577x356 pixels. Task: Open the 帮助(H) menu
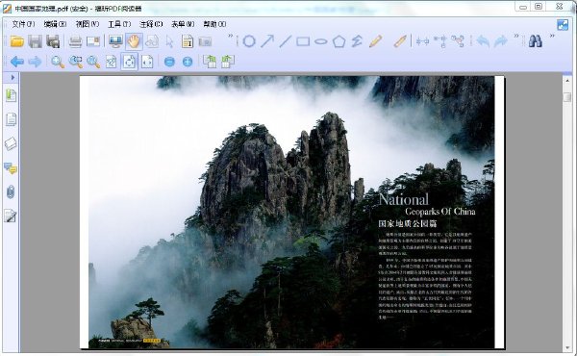[214, 24]
